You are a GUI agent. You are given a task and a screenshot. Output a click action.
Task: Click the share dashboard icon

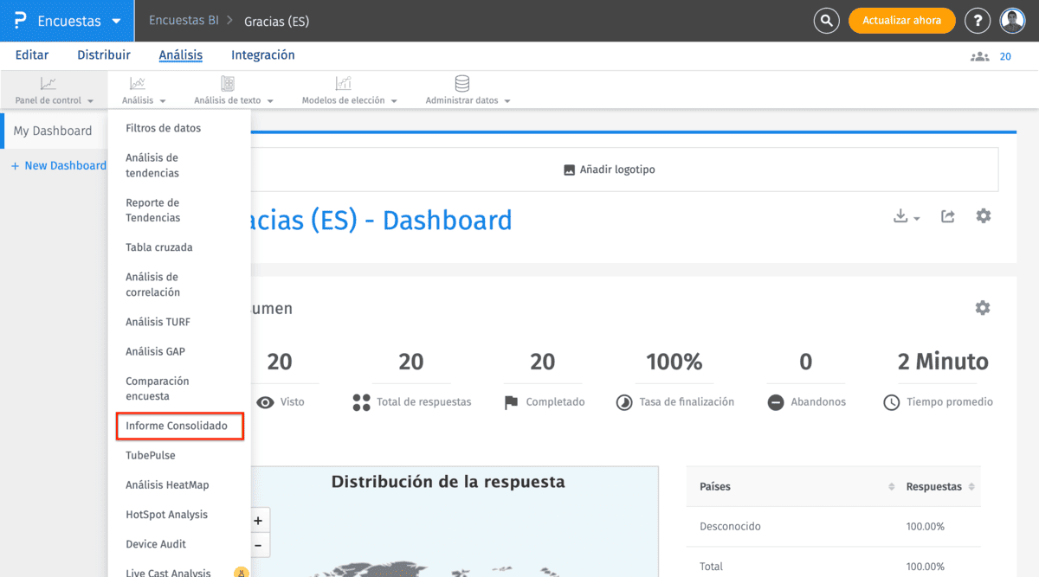[x=948, y=216]
